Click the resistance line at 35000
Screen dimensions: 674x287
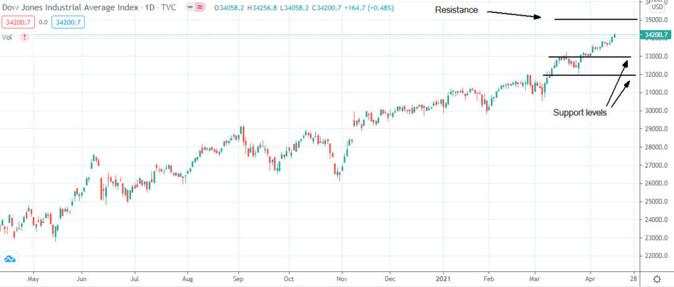pyautogui.click(x=592, y=20)
